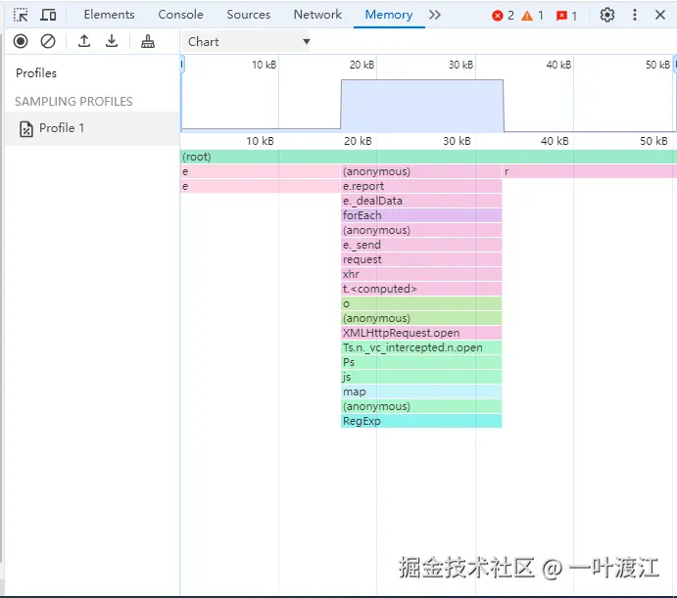Load a profile with the upload icon
Image resolution: width=677 pixels, height=598 pixels.
[x=84, y=41]
